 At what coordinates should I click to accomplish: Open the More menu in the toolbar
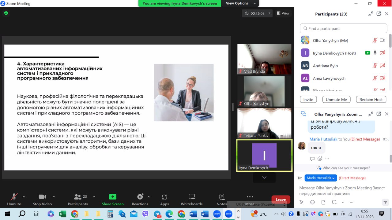250,197
